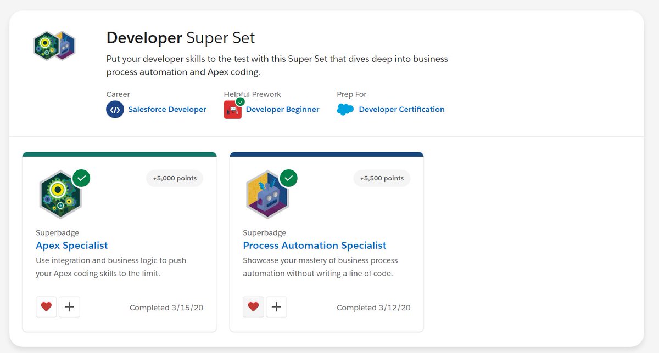Click the Salesforce cloud certification icon
Image resolution: width=659 pixels, height=353 pixels.
tap(345, 110)
